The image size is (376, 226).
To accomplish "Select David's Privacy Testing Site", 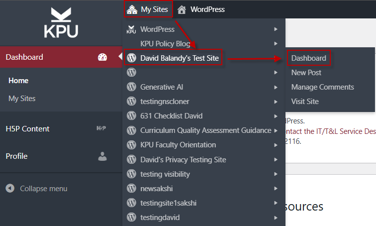I will coord(183,159).
